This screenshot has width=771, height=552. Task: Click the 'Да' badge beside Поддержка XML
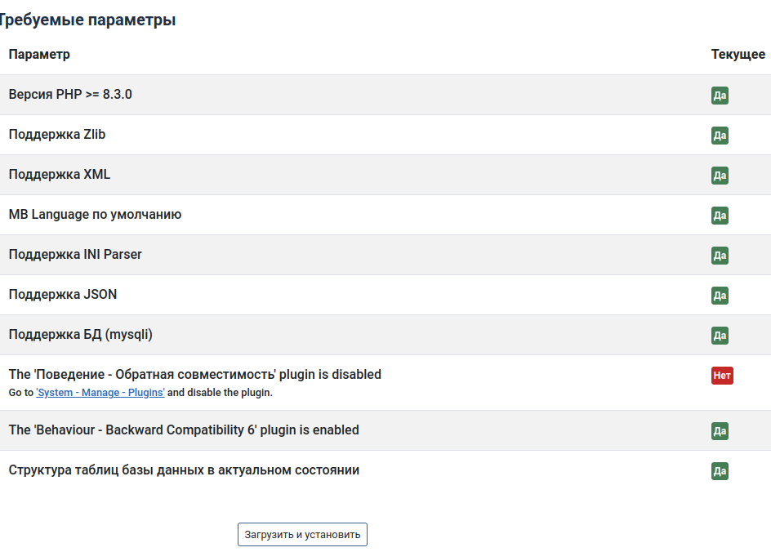[720, 176]
